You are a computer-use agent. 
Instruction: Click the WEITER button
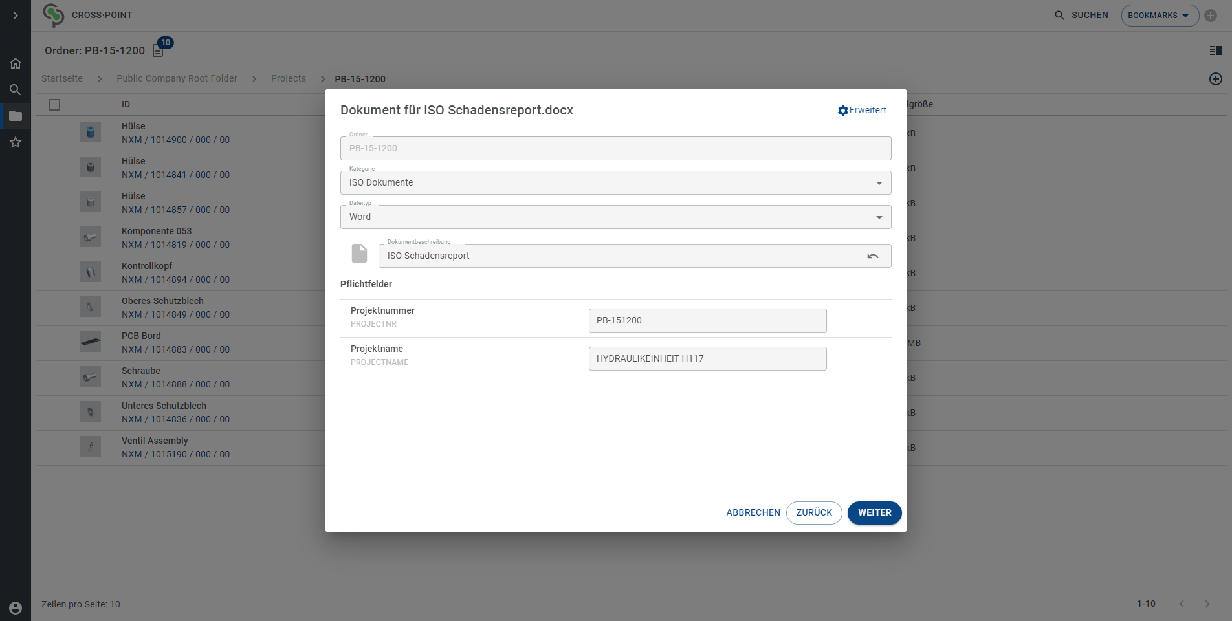(x=875, y=512)
